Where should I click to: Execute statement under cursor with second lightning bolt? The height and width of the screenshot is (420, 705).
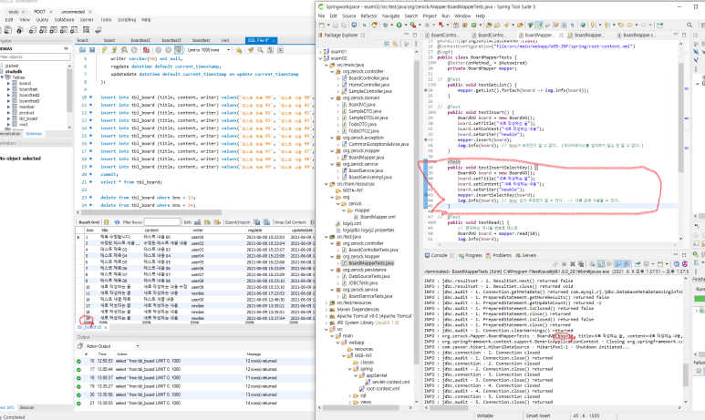click(x=114, y=50)
